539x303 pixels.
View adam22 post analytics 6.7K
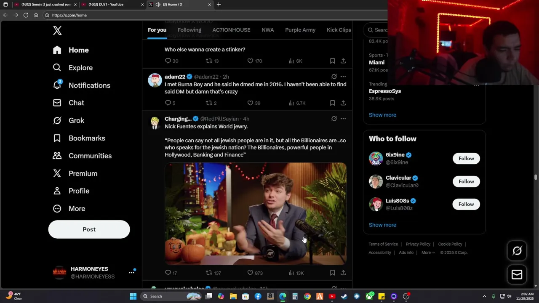coord(297,103)
